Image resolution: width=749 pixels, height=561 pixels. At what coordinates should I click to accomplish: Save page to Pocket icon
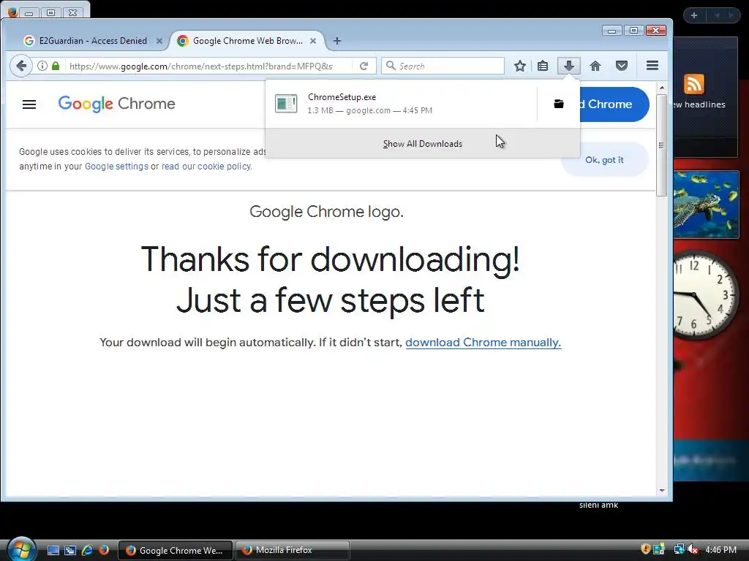[x=622, y=66]
